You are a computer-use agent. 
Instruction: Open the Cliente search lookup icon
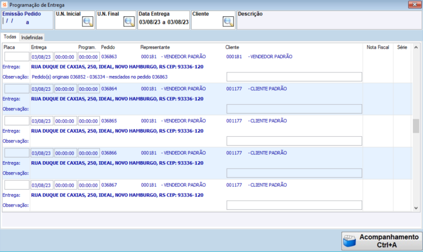tap(228, 22)
